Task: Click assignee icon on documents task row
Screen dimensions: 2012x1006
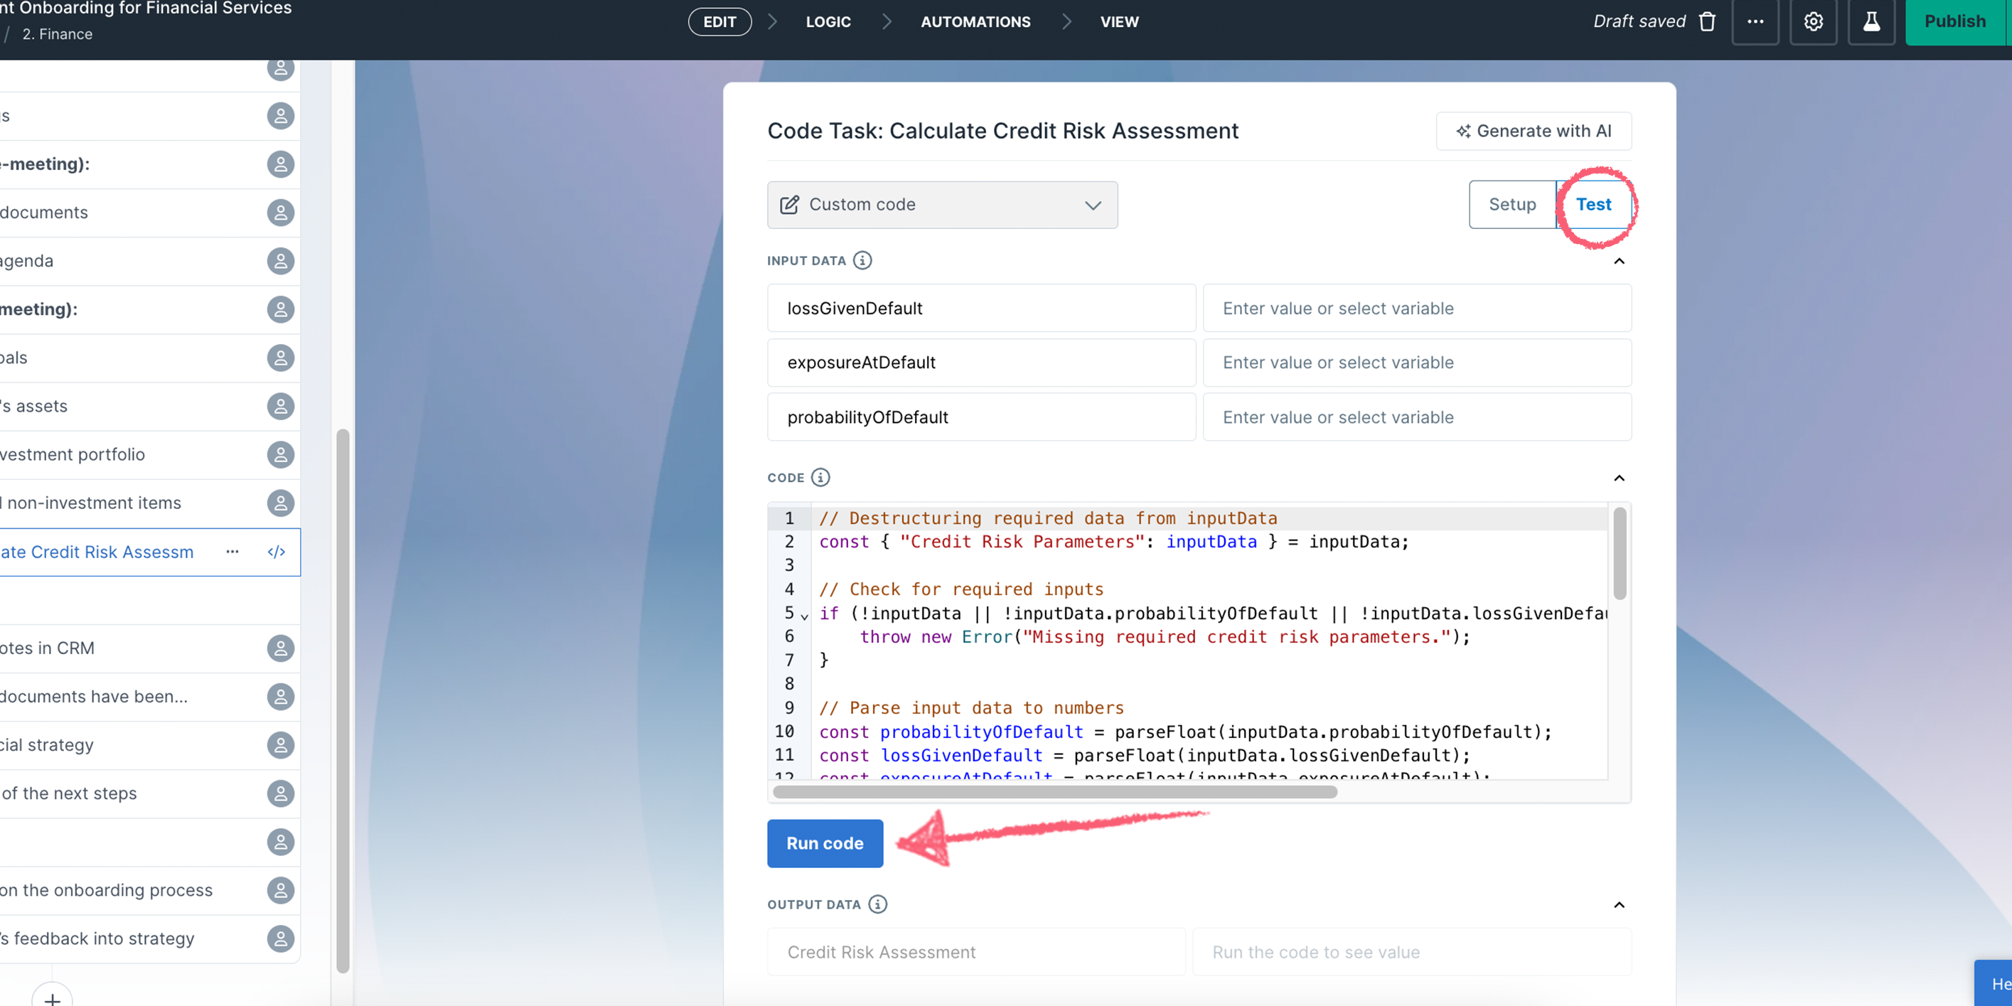Action: (x=280, y=213)
